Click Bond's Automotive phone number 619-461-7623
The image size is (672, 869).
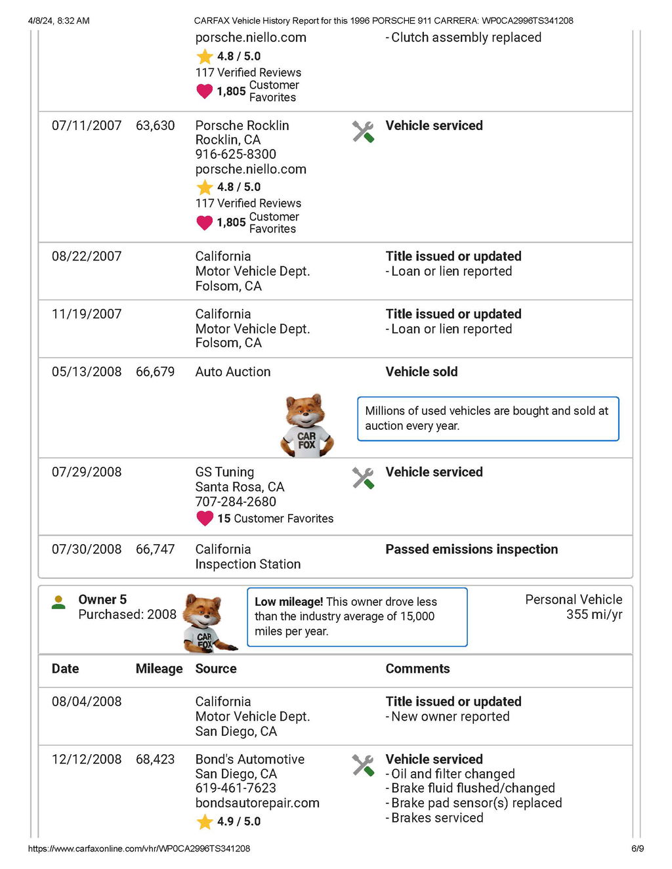click(236, 788)
